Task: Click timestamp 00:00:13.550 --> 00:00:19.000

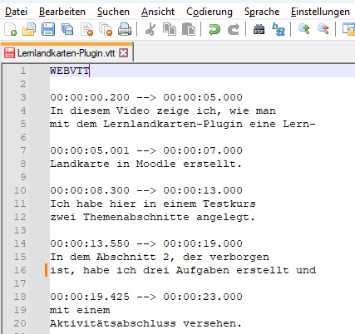Action: [146, 243]
